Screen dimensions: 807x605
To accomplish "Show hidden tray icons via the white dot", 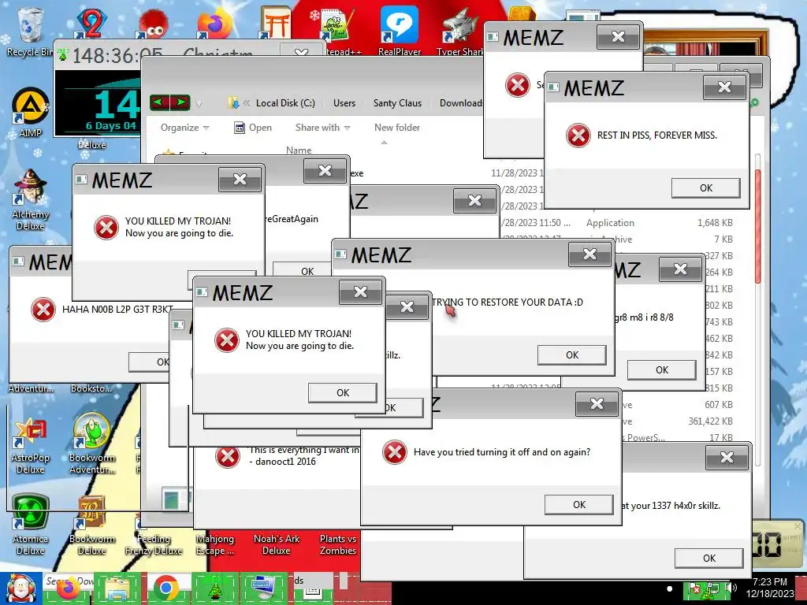I will [x=669, y=588].
